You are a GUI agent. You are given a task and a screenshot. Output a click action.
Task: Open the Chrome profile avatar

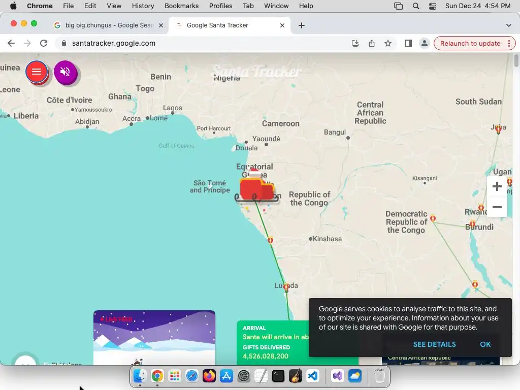coord(424,43)
